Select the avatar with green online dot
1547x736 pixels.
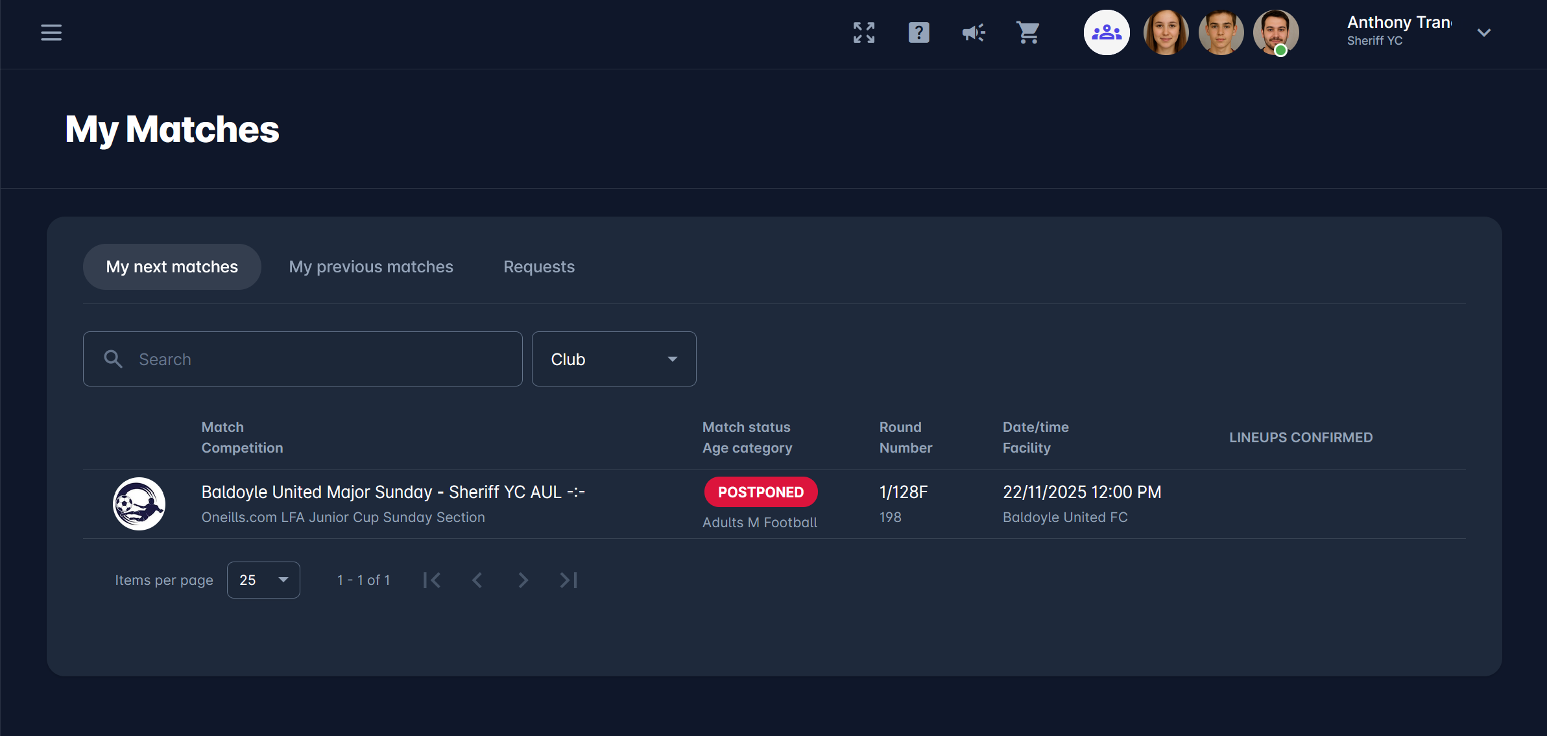pyautogui.click(x=1275, y=32)
